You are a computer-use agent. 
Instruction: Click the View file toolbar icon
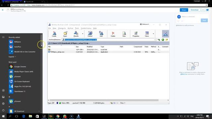pyautogui.click(x=124, y=34)
